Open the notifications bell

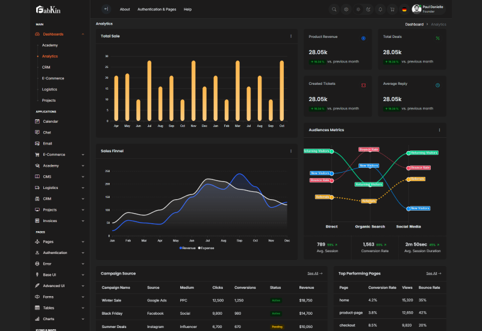[380, 9]
